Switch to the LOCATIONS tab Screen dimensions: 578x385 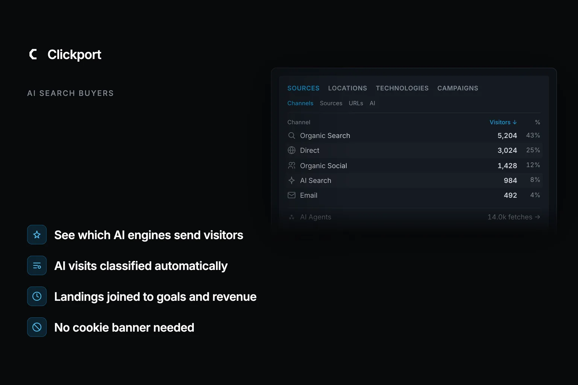(347, 88)
